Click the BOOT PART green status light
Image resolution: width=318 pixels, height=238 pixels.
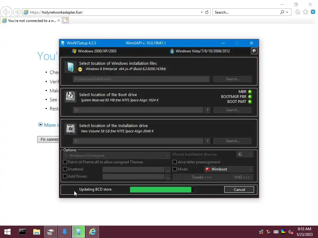pyautogui.click(x=250, y=102)
